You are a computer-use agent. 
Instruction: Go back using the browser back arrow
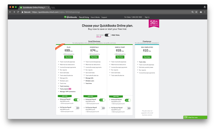click(10, 12)
